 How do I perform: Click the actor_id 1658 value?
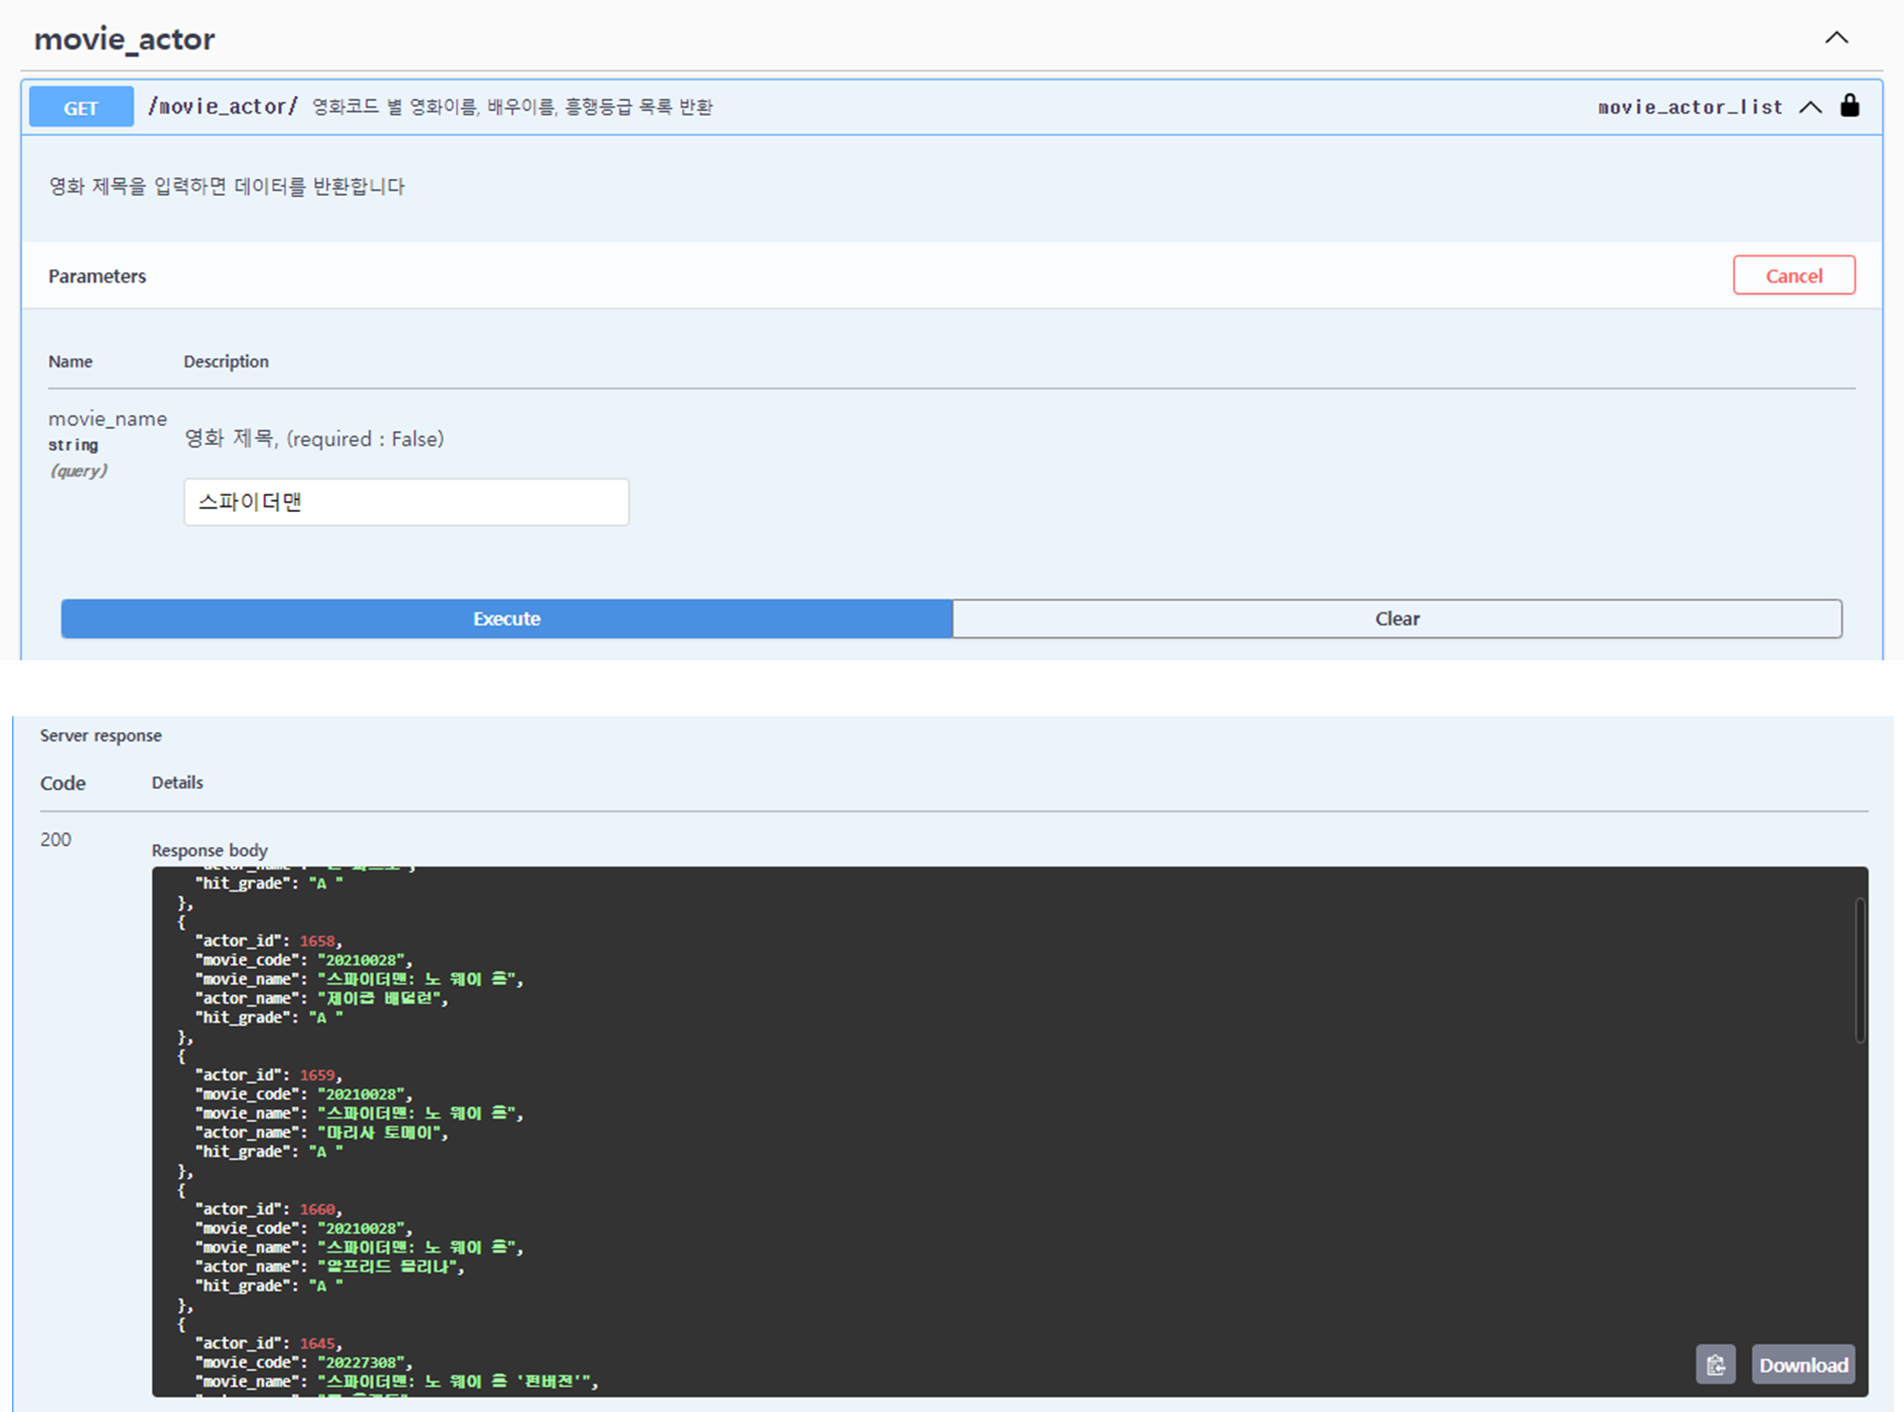(316, 940)
